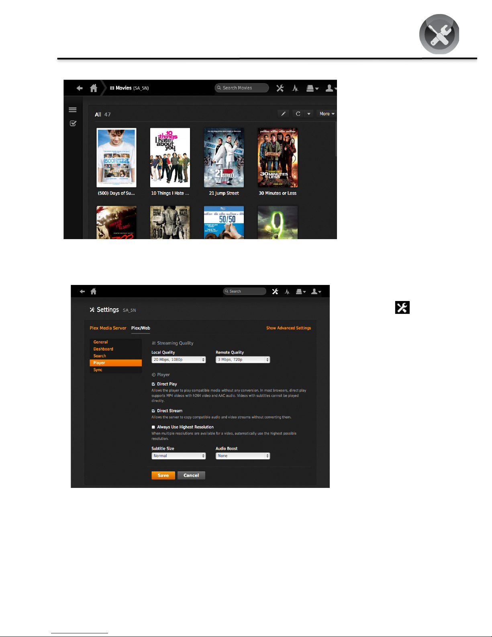Image resolution: width=492 pixels, height=637 pixels.
Task: Click the orange Save button
Action: 163,475
